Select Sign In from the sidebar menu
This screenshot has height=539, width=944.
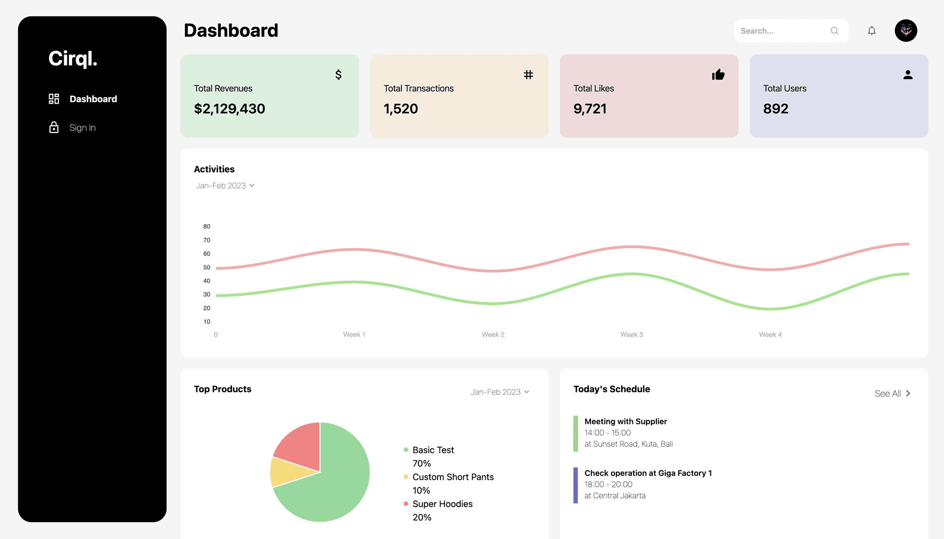(x=83, y=127)
